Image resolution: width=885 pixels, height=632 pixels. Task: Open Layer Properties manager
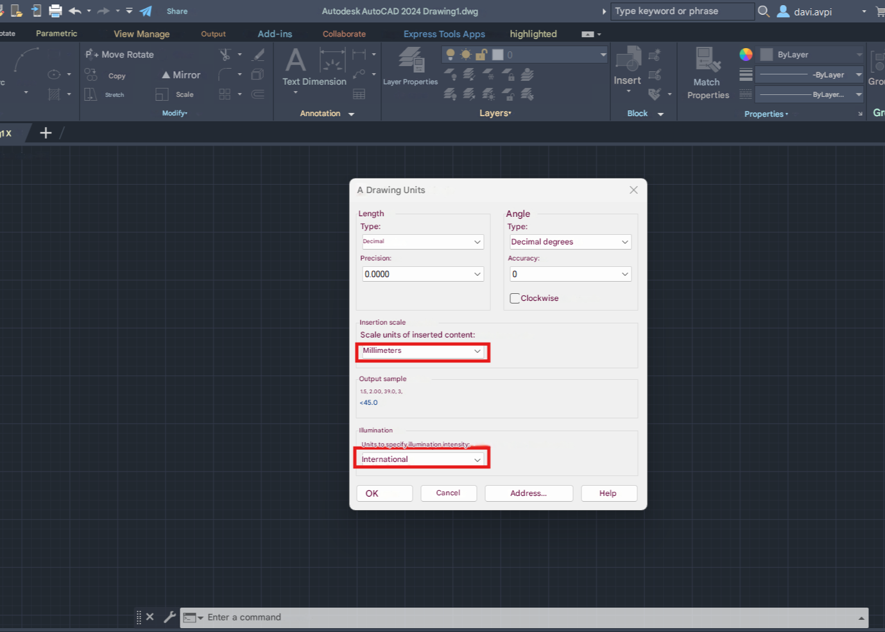(x=411, y=66)
